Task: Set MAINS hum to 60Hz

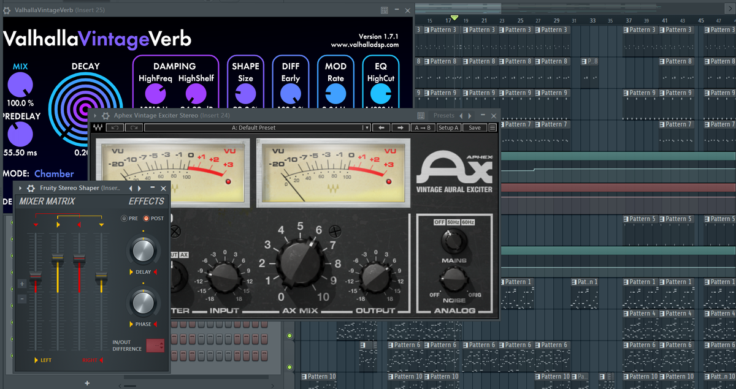Action: (468, 222)
